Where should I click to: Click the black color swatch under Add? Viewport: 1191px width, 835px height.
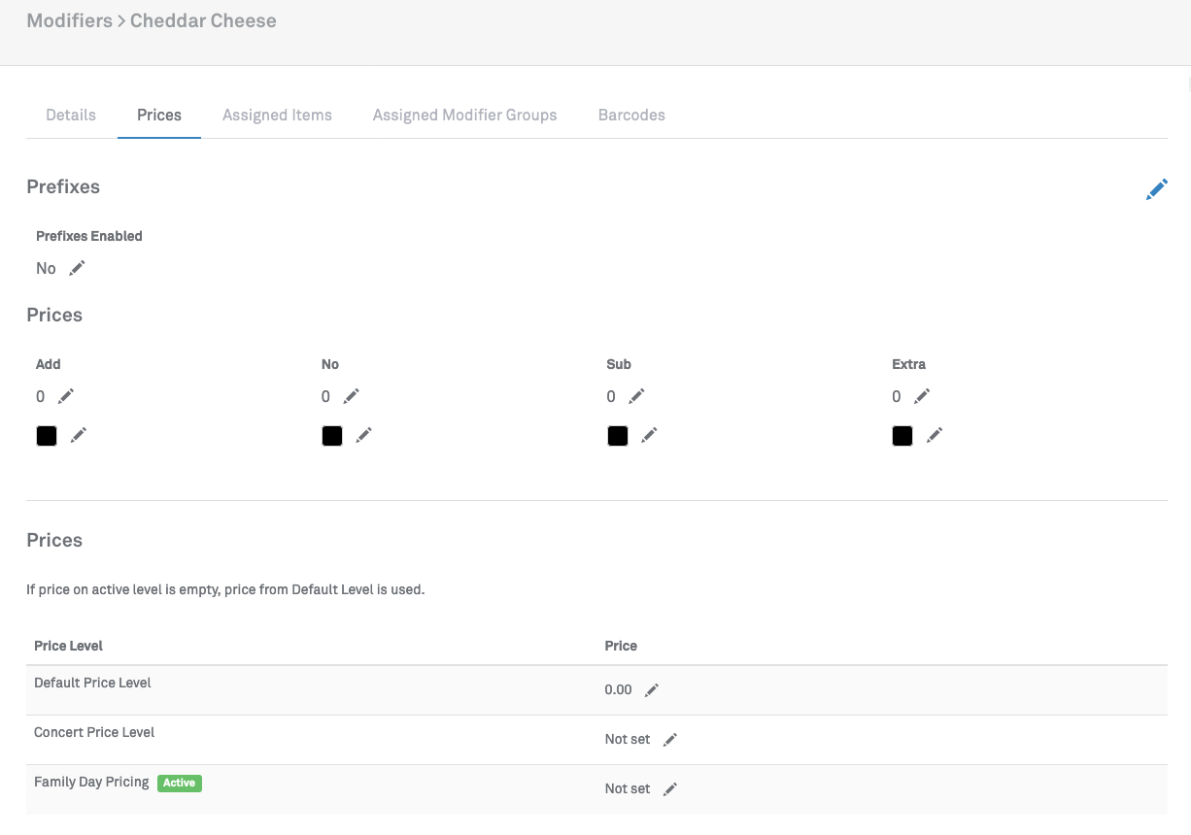(x=47, y=436)
